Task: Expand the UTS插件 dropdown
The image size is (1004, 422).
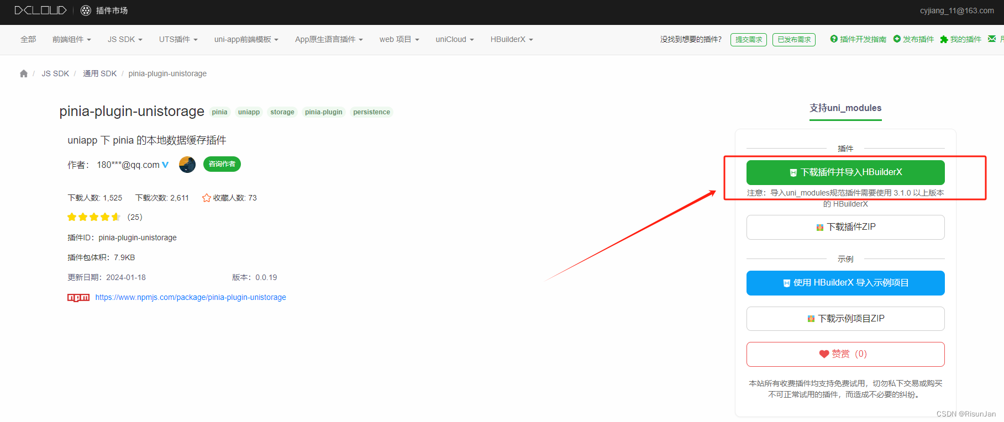Action: (178, 39)
